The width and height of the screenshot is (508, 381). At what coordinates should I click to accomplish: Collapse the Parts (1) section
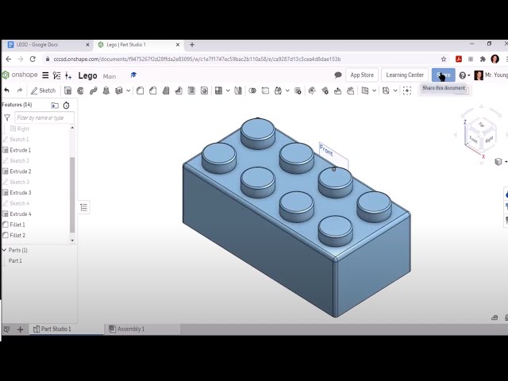(5, 250)
